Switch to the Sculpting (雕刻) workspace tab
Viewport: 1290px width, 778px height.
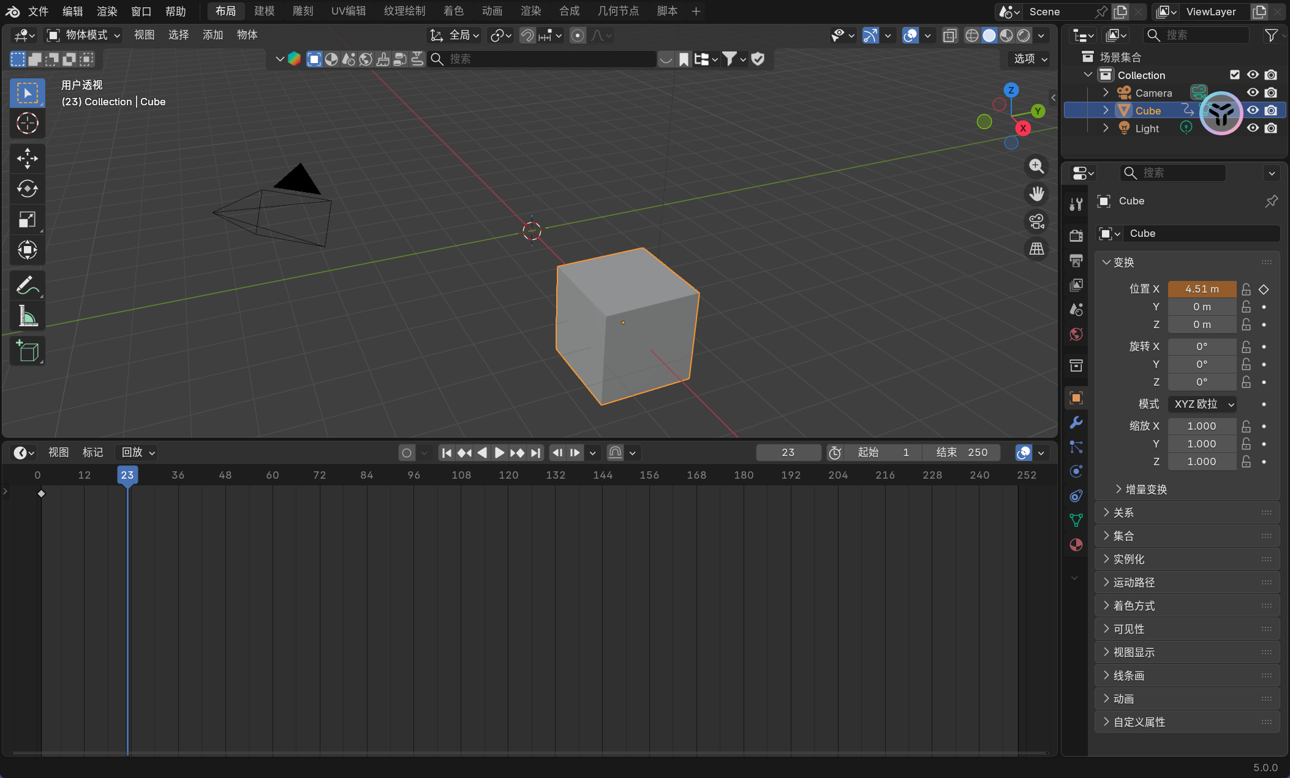(x=303, y=11)
